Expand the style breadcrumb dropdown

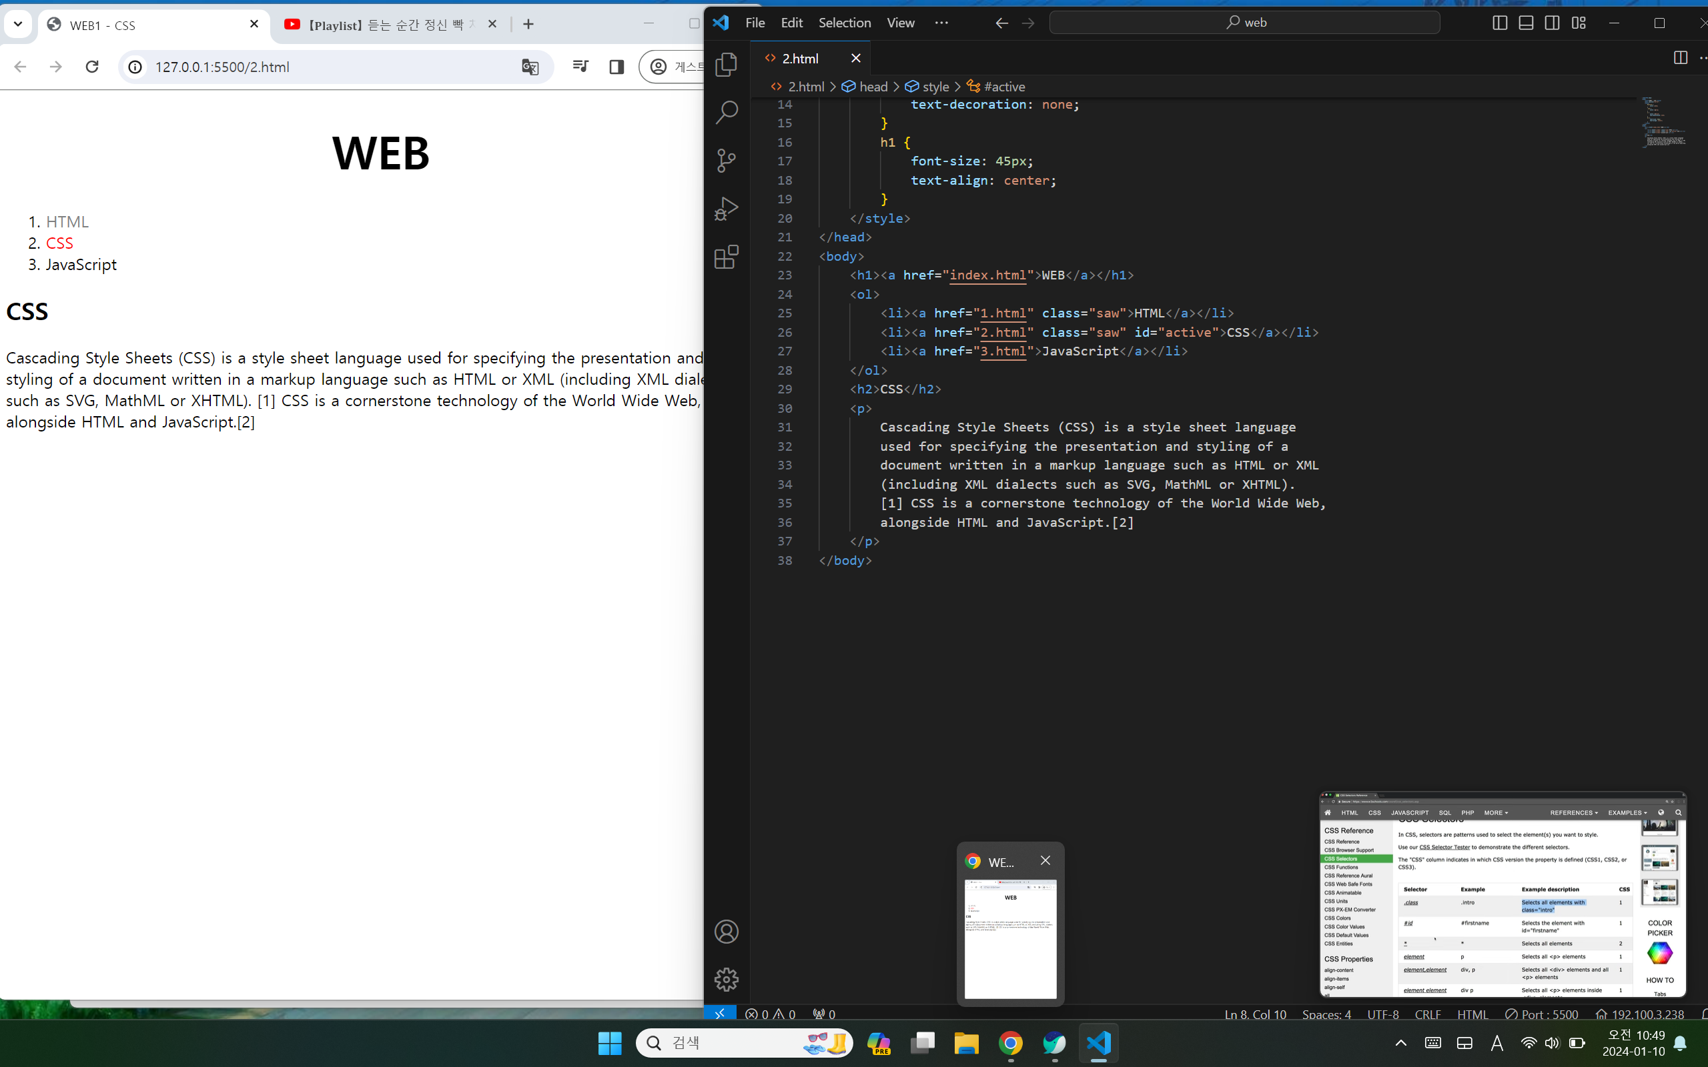pyautogui.click(x=936, y=86)
